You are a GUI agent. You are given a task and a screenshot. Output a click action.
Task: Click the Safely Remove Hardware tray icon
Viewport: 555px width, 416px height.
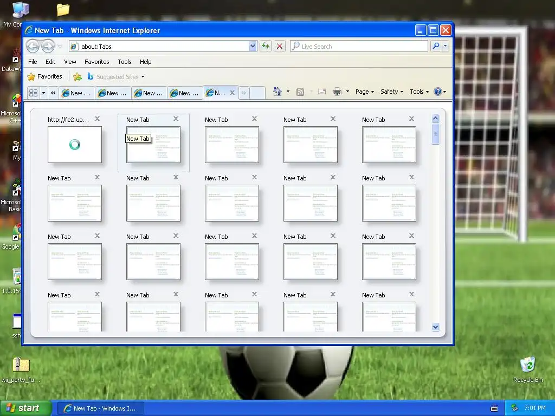(514, 408)
